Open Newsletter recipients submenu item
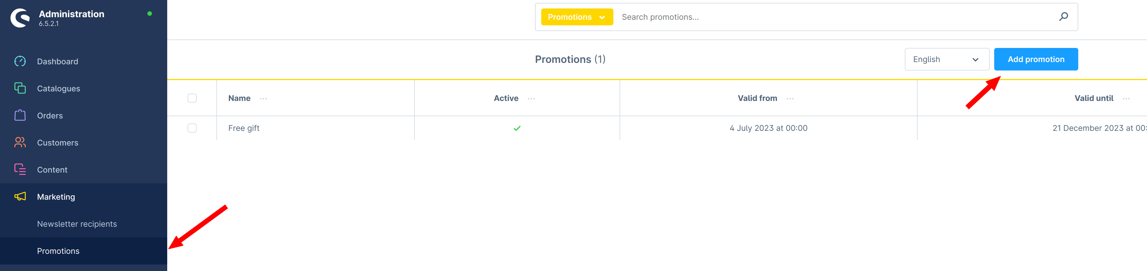1147x271 pixels. [77, 224]
